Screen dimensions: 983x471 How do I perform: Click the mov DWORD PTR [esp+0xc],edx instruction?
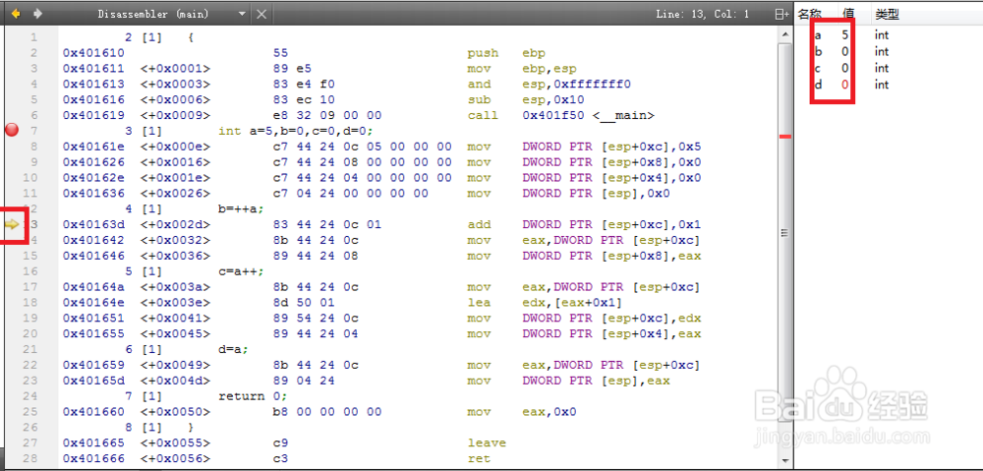point(584,318)
